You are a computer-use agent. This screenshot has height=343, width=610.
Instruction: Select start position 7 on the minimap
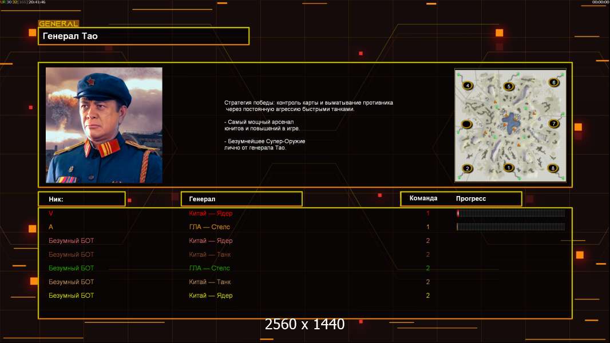553,123
